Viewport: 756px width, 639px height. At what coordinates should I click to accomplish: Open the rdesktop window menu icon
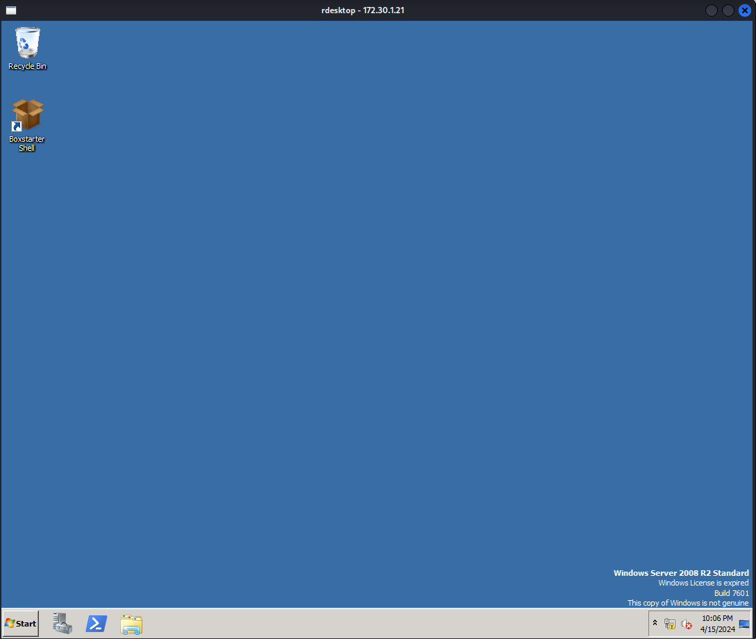point(11,10)
